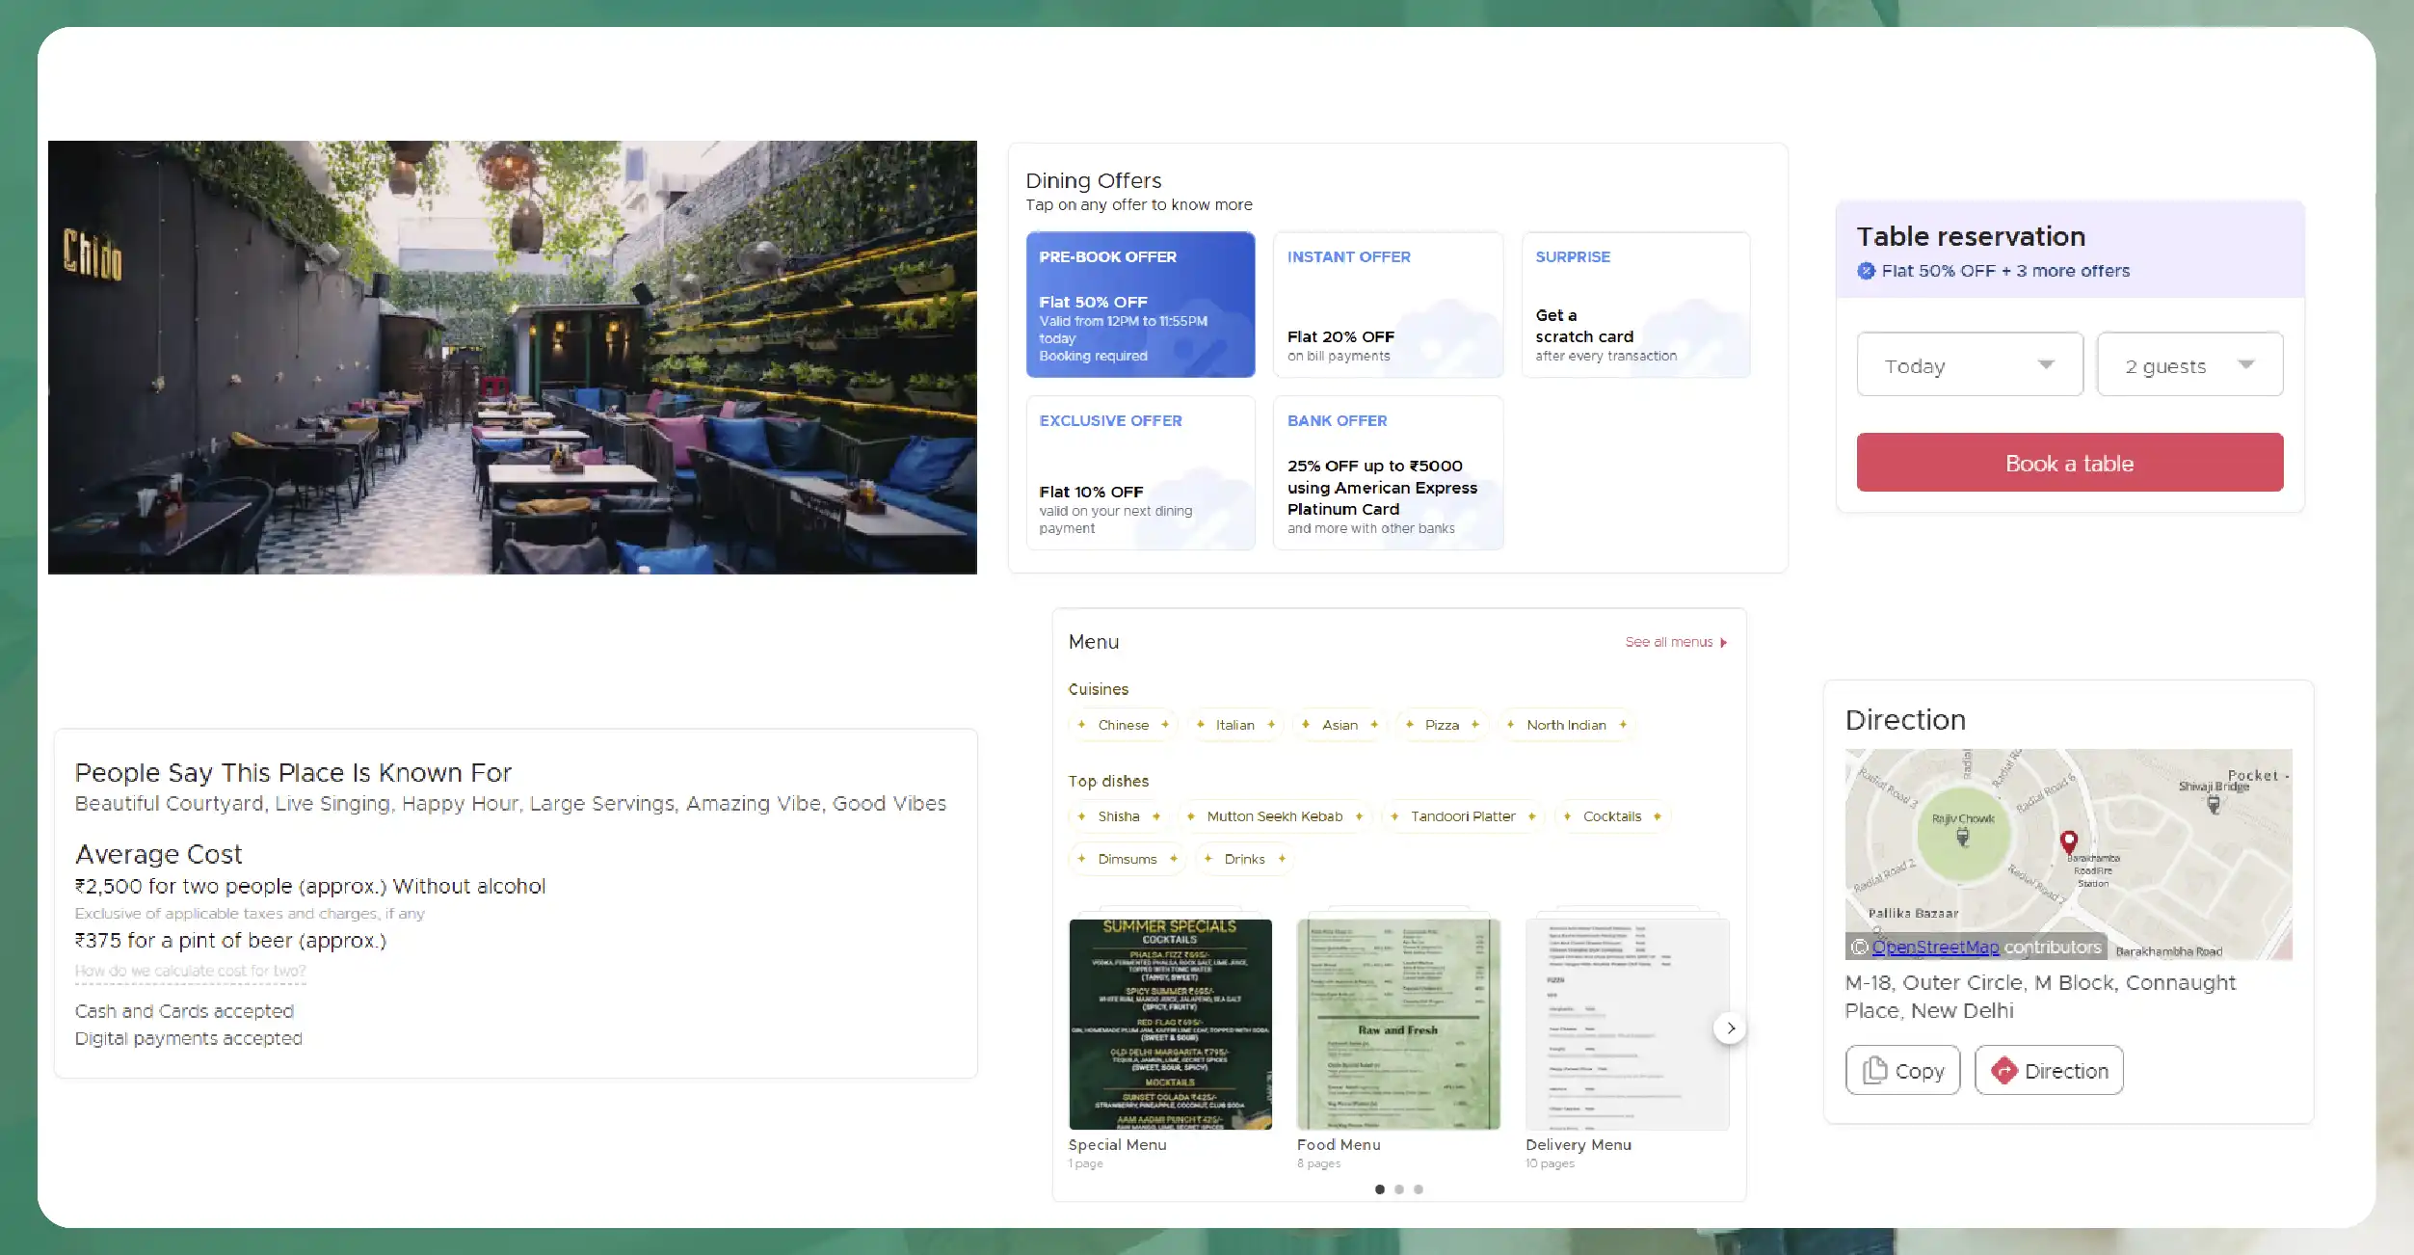Click the sparkle icon before Italian cuisine

1201,725
